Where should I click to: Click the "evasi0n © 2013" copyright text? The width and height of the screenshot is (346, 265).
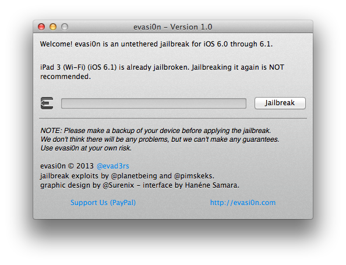tap(67, 166)
